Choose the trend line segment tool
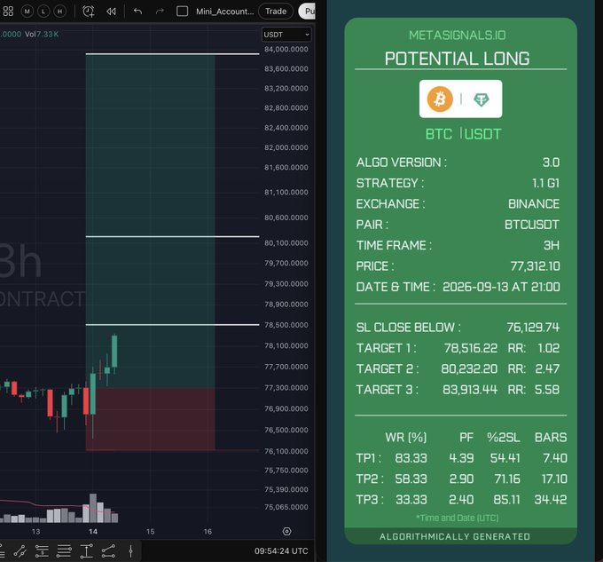 108,551
